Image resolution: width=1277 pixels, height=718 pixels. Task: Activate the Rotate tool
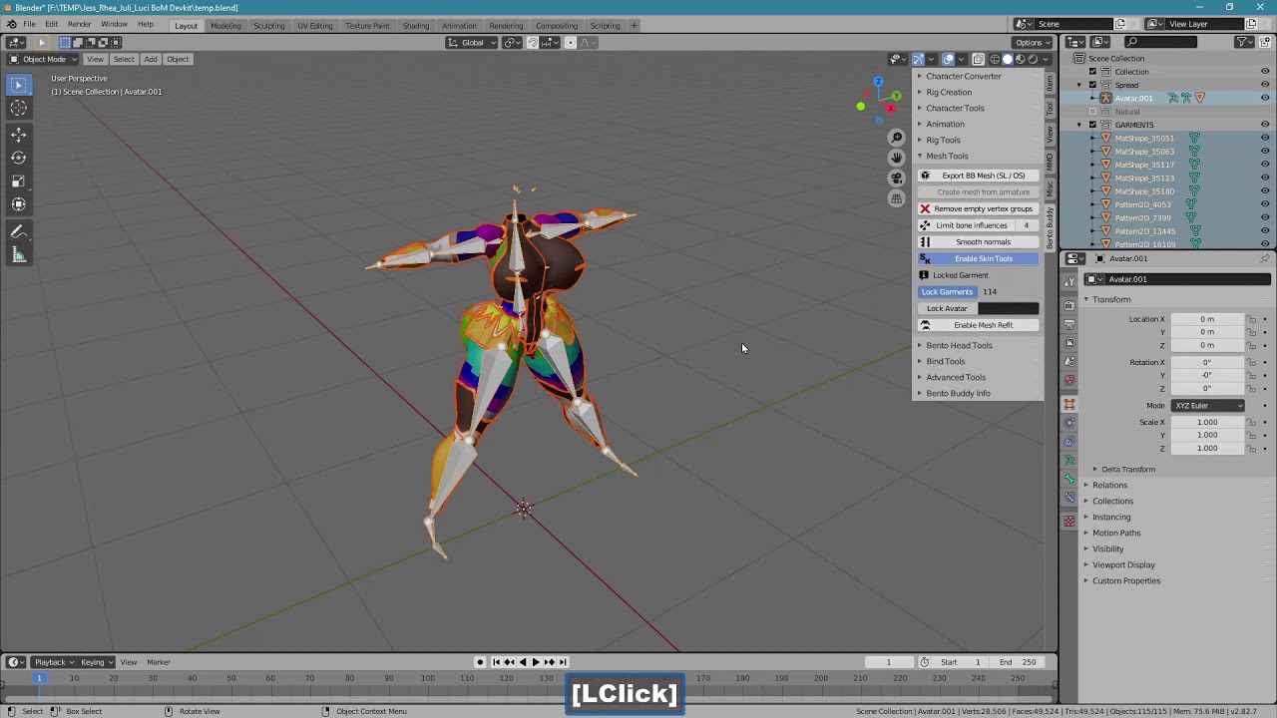click(x=19, y=158)
